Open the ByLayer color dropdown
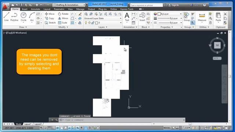Screen dimensions: 235x132 tap(170, 14)
